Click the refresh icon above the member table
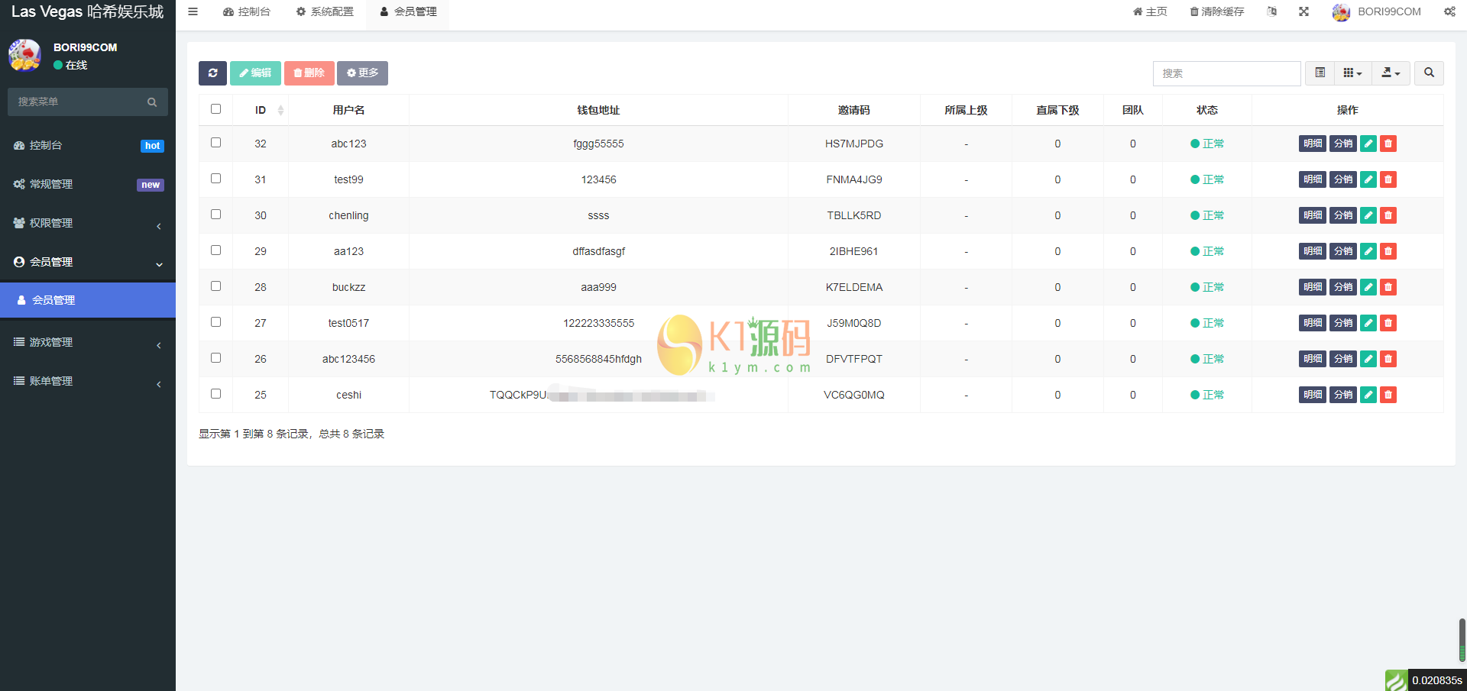 pyautogui.click(x=212, y=73)
